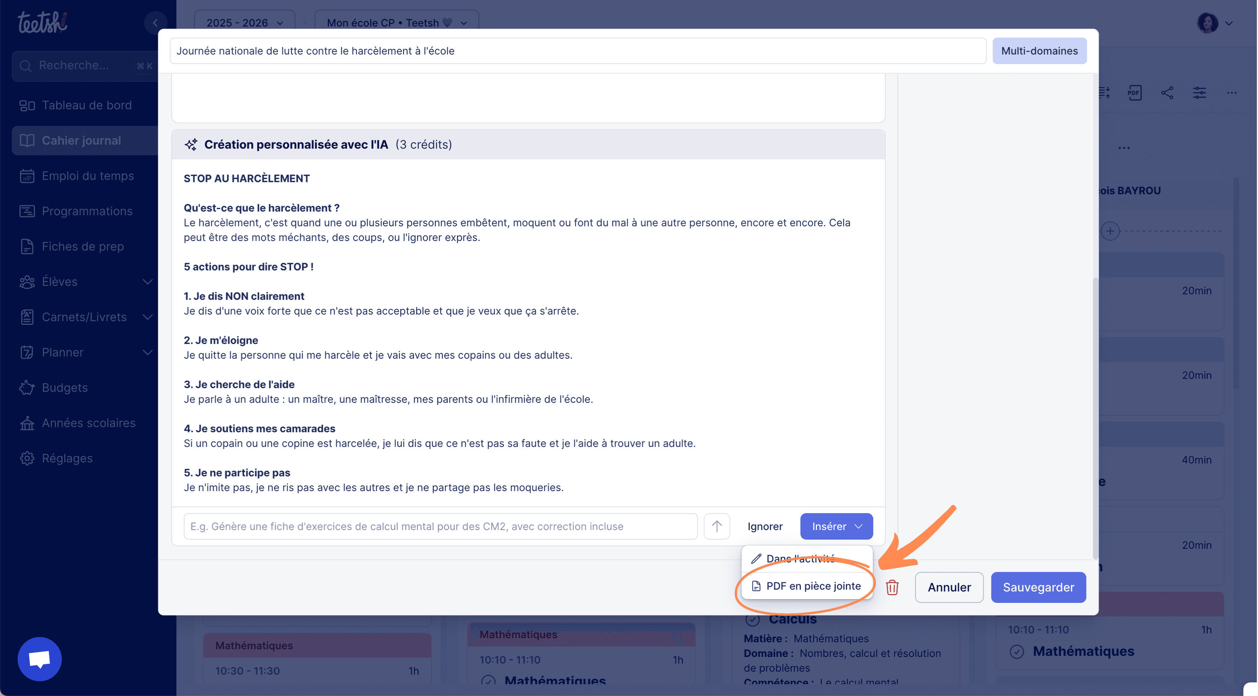The width and height of the screenshot is (1258, 696).
Task: Open the filter sliders settings icon
Action: coord(1199,93)
